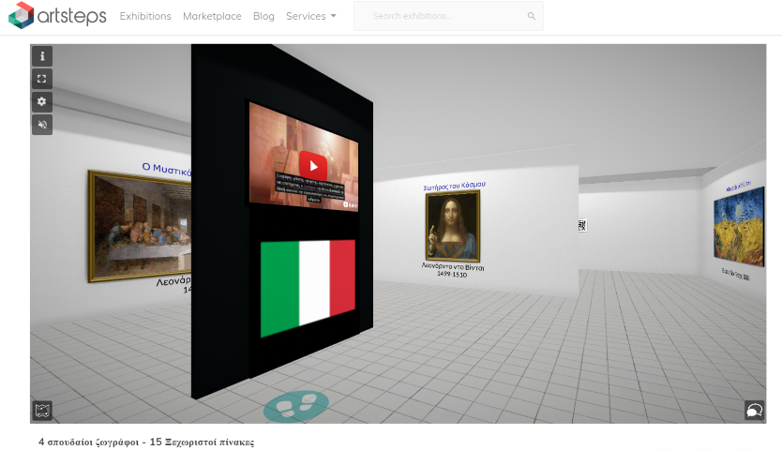Go to the Marketplace page

(x=212, y=16)
